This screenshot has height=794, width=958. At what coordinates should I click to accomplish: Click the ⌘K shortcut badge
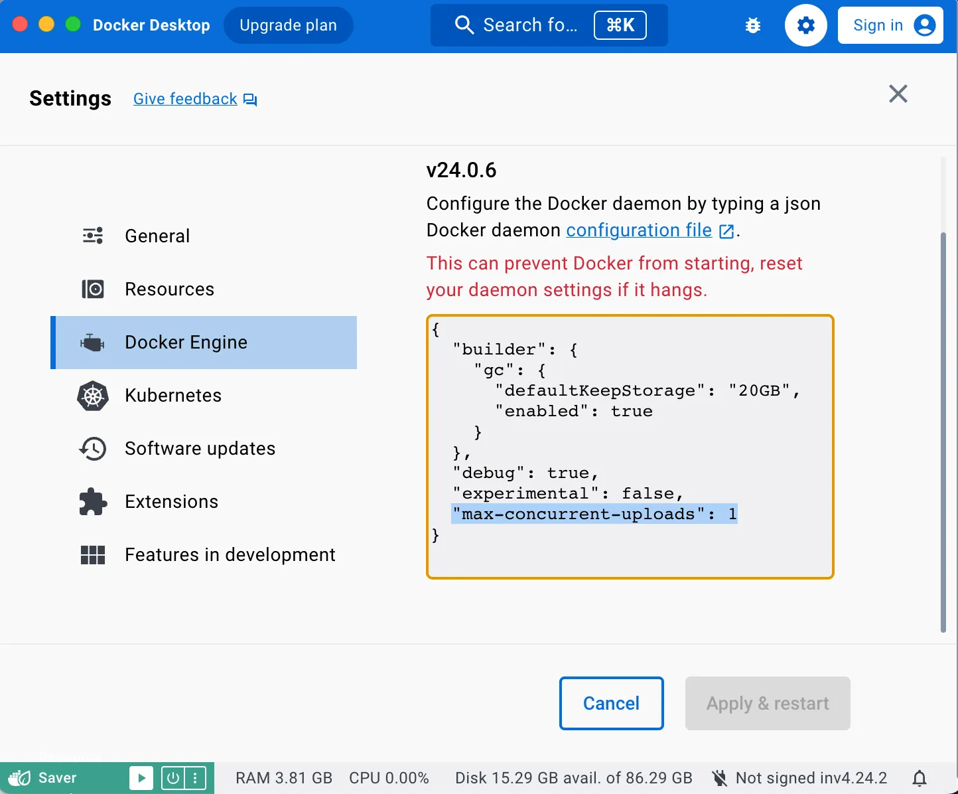click(620, 25)
